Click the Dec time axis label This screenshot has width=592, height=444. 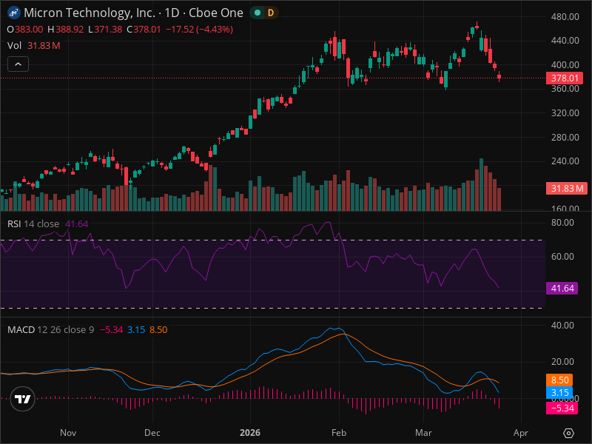(x=152, y=433)
